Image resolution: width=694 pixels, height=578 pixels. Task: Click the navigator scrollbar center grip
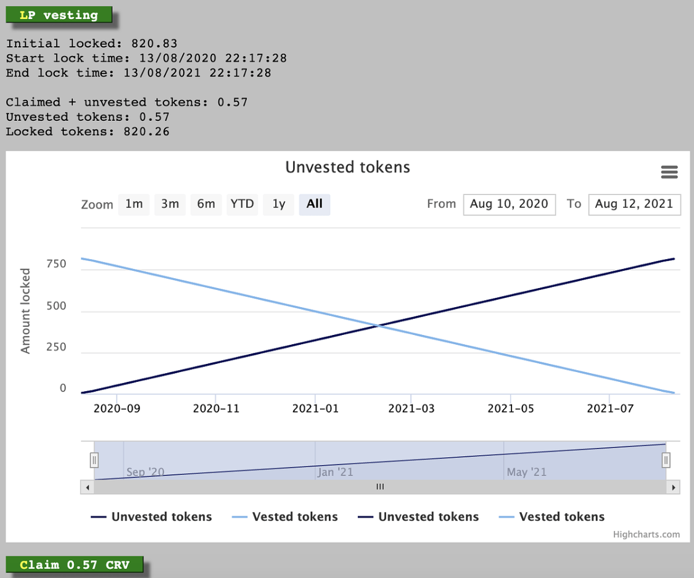pyautogui.click(x=380, y=487)
